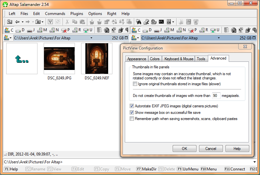
Task: Click the Pack files icon
Action: pyautogui.click(x=92, y=22)
